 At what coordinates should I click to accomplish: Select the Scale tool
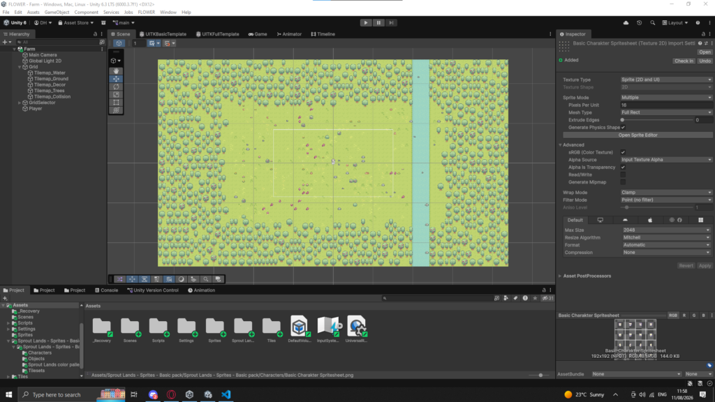click(x=117, y=95)
